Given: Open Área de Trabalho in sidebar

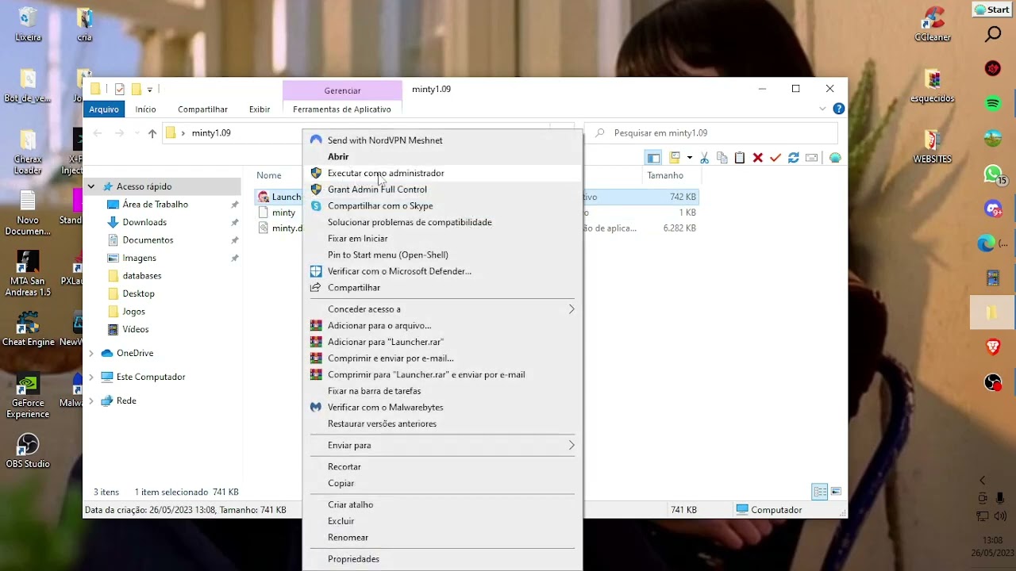Looking at the screenshot, I should 155,205.
